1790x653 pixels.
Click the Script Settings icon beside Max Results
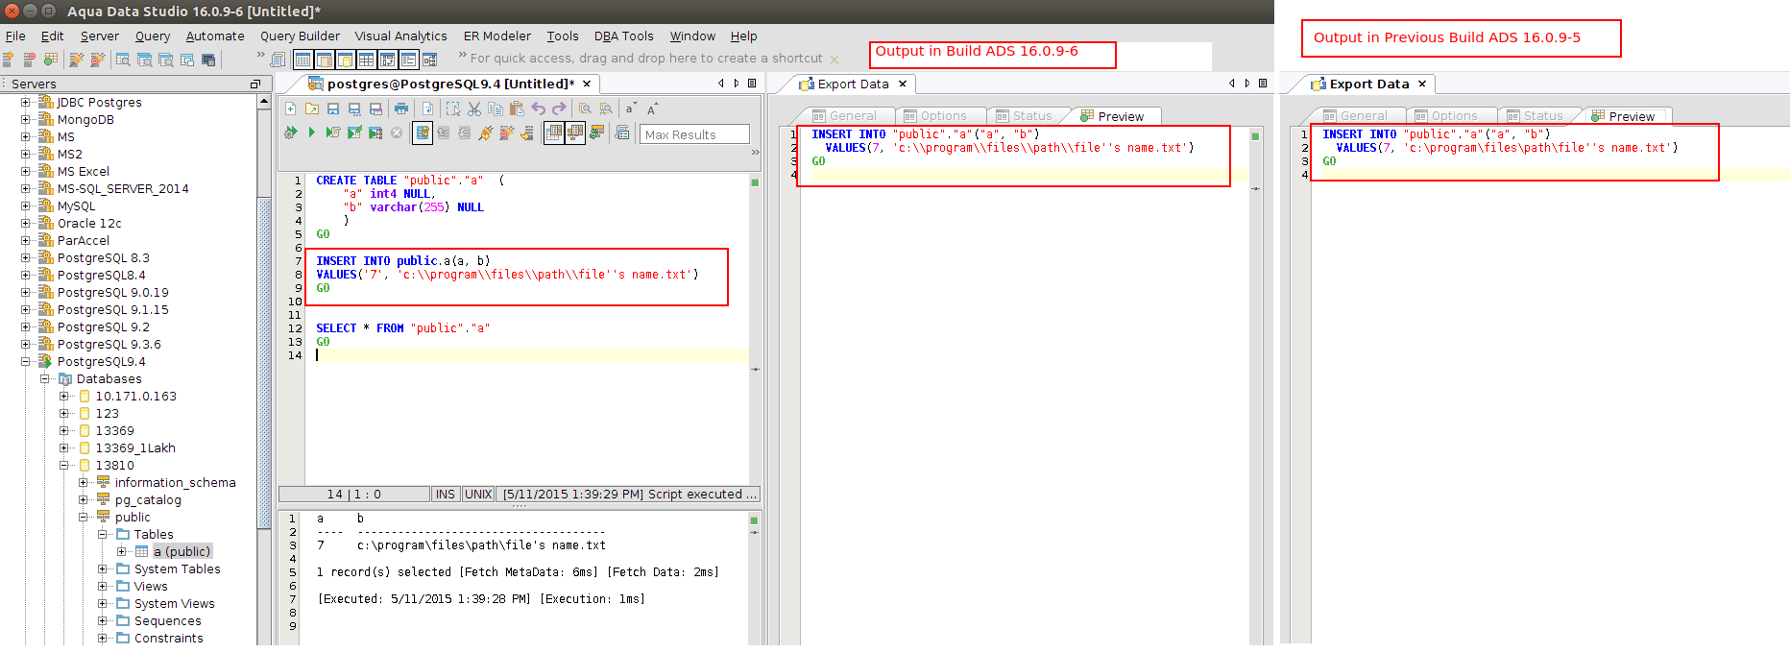(622, 133)
